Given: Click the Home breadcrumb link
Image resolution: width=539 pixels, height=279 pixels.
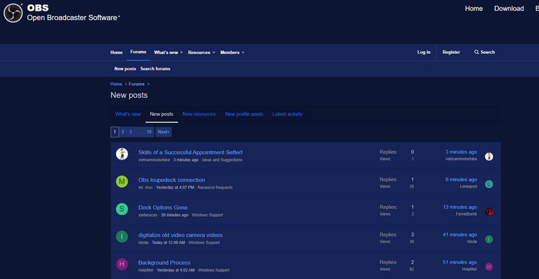Looking at the screenshot, I should [x=116, y=84].
